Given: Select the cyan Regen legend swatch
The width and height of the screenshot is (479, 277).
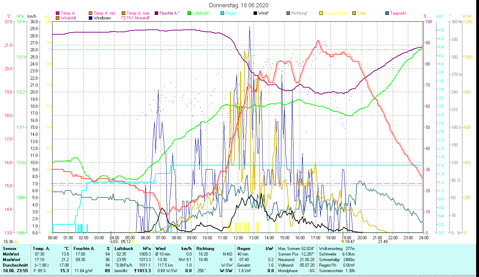Looking at the screenshot, I should point(222,13).
